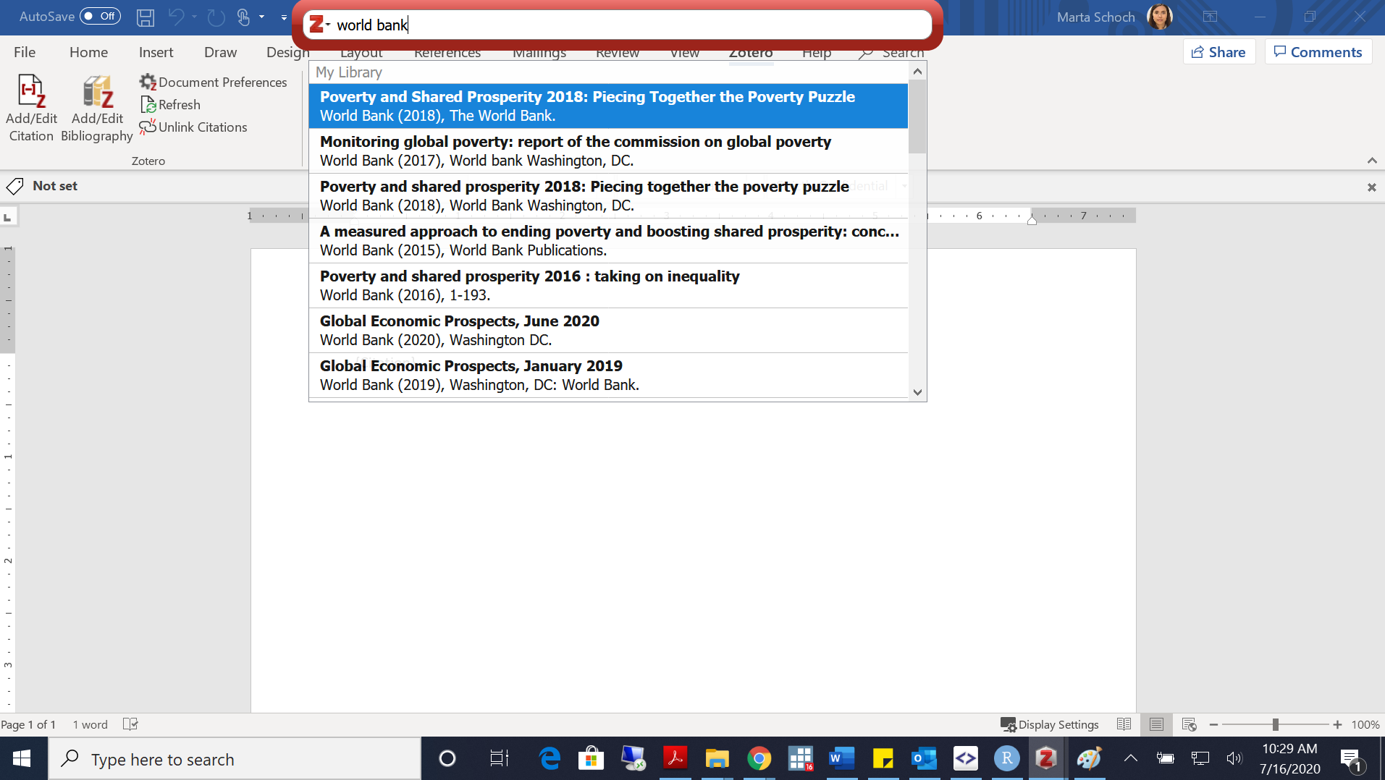Click the proofing icon in status bar
1385x780 pixels.
[x=130, y=724]
